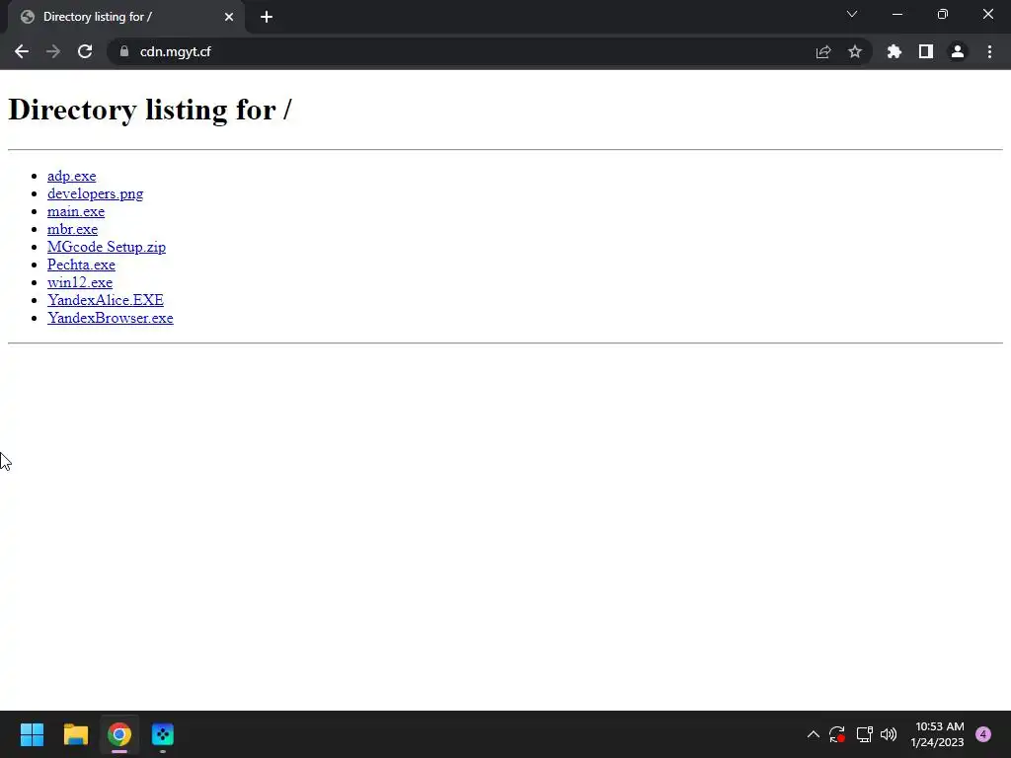Screen dimensions: 1011x758
Task: Click the Pechta.exe link
Action: [x=81, y=265]
